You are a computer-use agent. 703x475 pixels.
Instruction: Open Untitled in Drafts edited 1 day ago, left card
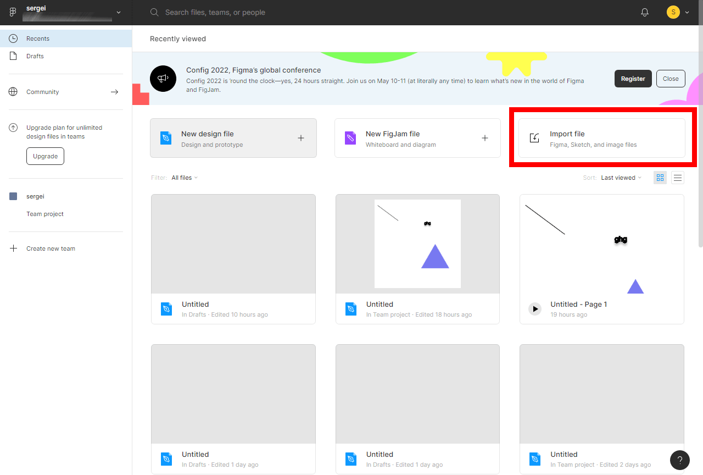(x=233, y=409)
